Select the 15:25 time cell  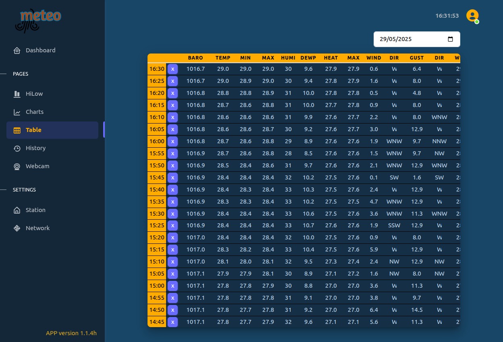[157, 226]
